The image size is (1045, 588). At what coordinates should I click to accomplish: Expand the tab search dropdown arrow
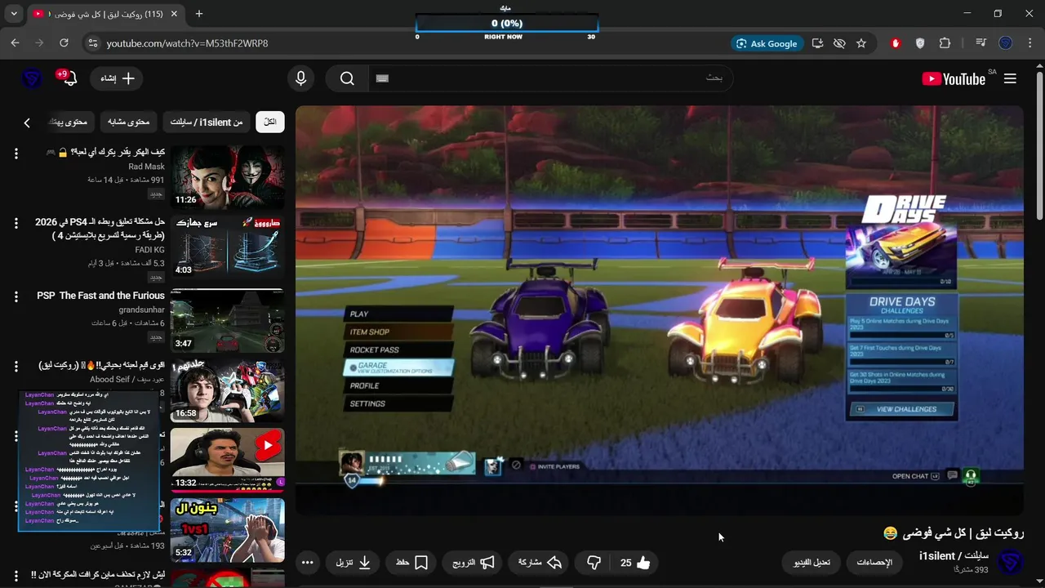point(14,14)
